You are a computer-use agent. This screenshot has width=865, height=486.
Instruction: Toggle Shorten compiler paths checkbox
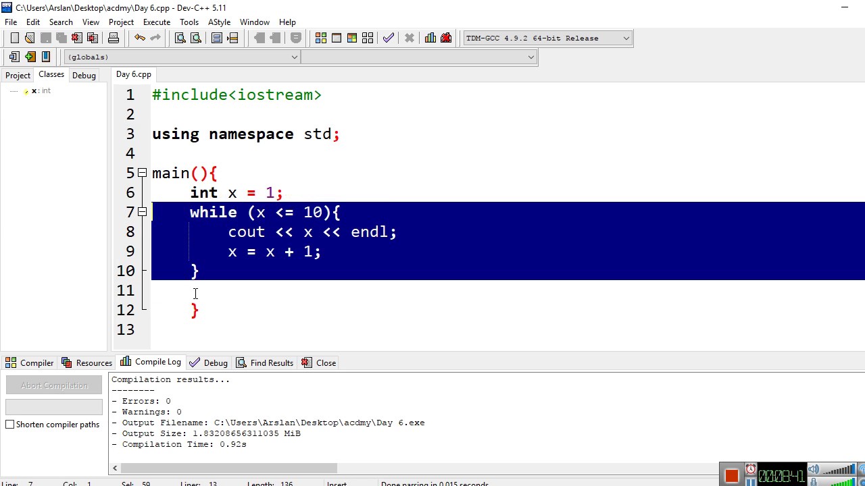[10, 425]
